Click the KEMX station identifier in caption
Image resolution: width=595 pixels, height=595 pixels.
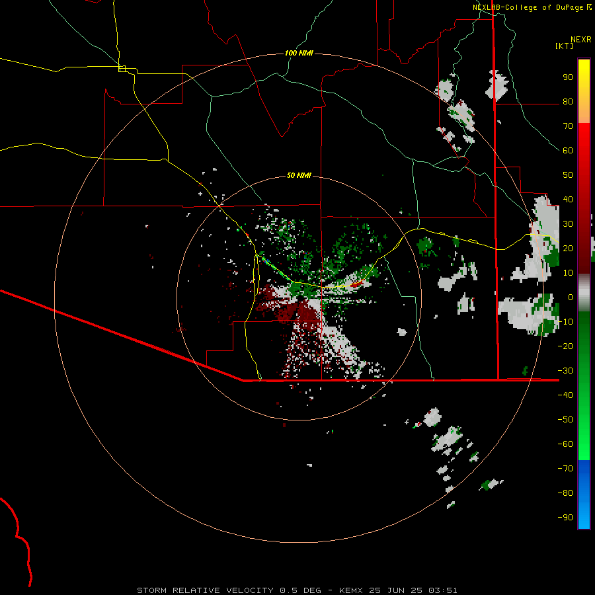[x=351, y=590]
